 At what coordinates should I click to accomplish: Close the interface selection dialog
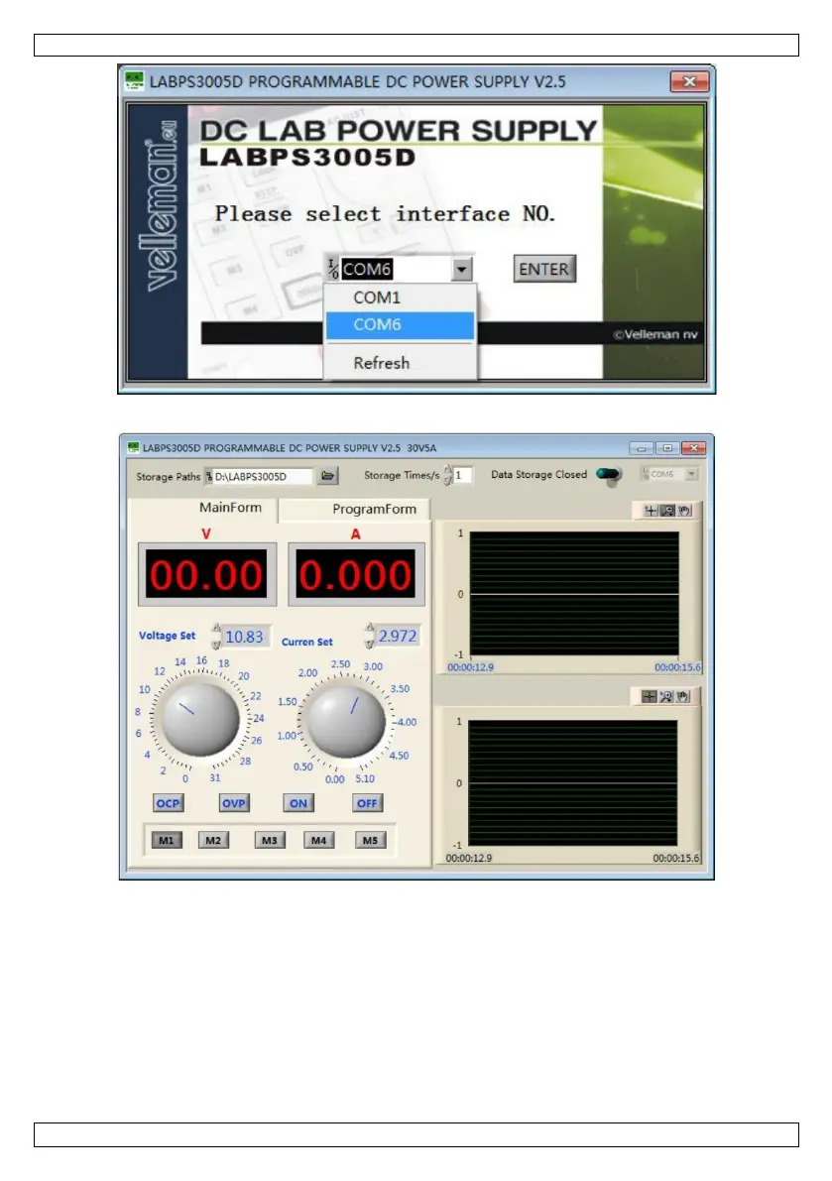click(x=689, y=81)
